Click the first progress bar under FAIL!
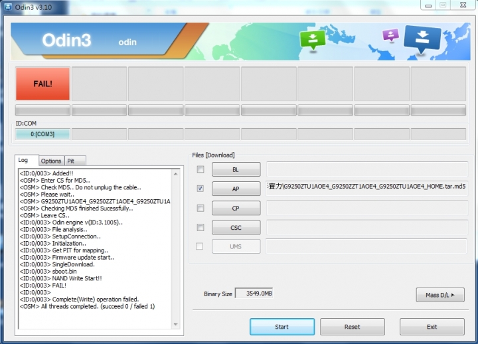Screen dimensions: 478x344 (x=42, y=110)
